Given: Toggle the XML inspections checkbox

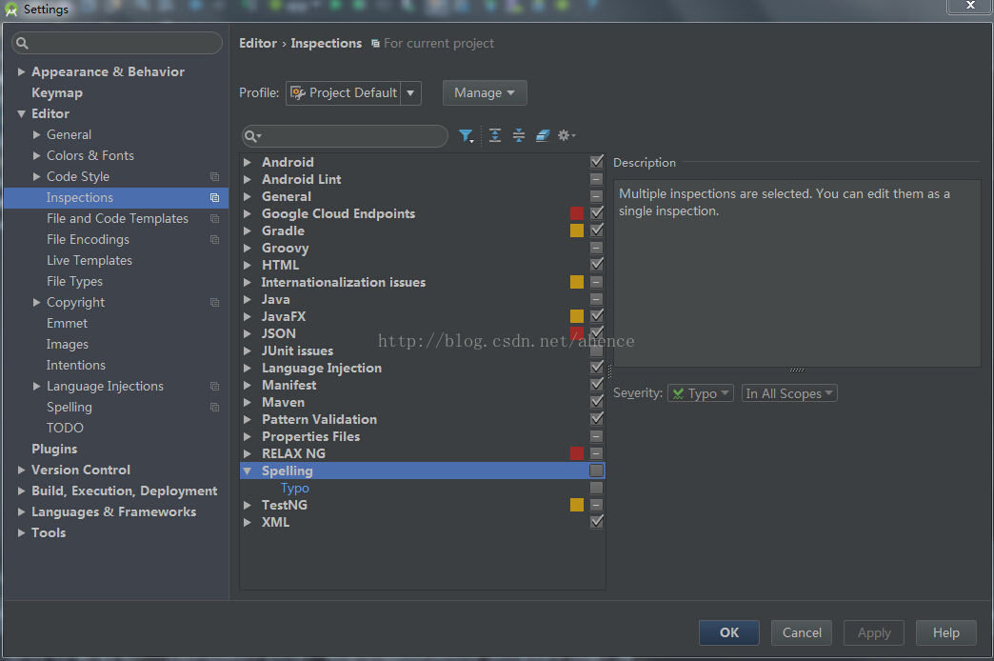Looking at the screenshot, I should [x=597, y=522].
